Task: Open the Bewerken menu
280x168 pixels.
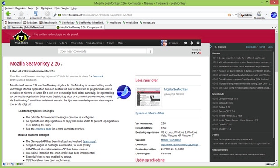Action: [20, 8]
